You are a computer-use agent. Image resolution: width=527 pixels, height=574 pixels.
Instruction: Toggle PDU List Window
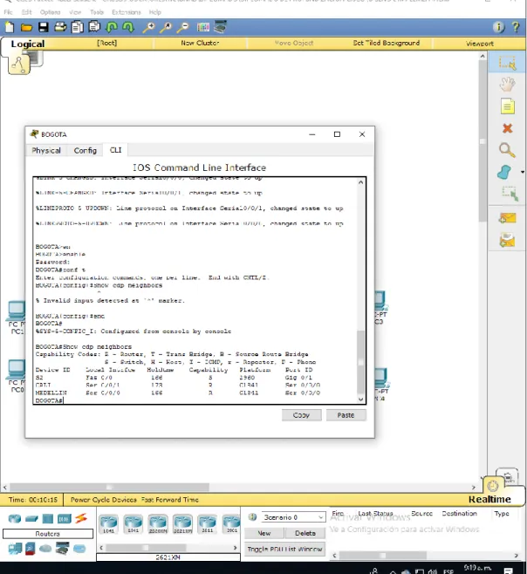[x=284, y=549]
